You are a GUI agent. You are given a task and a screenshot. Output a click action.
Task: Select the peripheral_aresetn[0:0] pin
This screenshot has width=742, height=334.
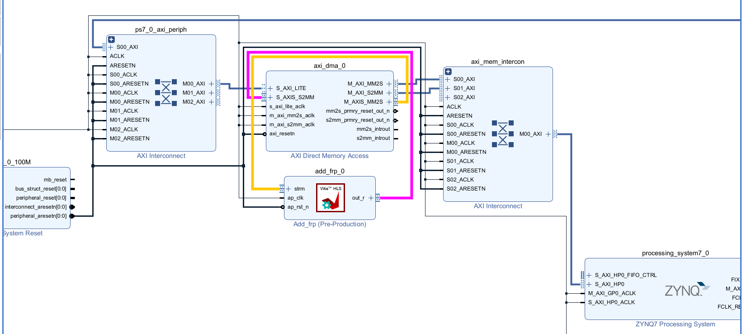(x=38, y=216)
